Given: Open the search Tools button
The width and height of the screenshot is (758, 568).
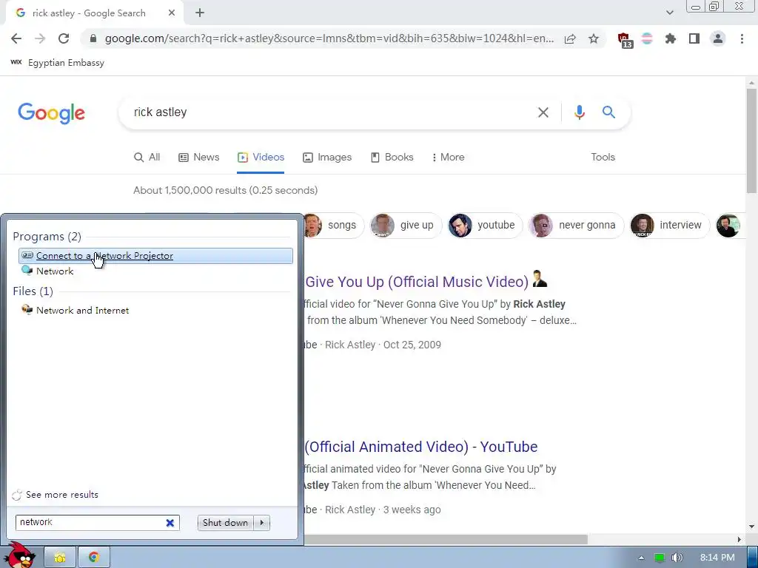Looking at the screenshot, I should [x=603, y=158].
